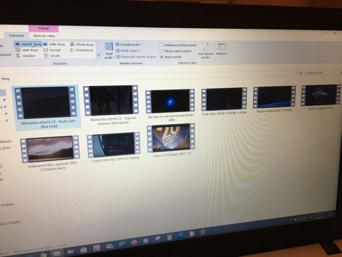Click the search filmy input field
Screen dimensions: 342x257
(320, 73)
